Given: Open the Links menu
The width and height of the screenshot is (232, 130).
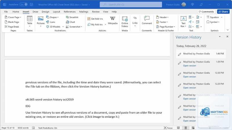Looking at the screenshot, I should point(135,21).
